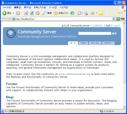The height and width of the screenshot is (114, 127).
Task: Open the Search magnifier toolbar icon
Action: [x=44, y=13]
